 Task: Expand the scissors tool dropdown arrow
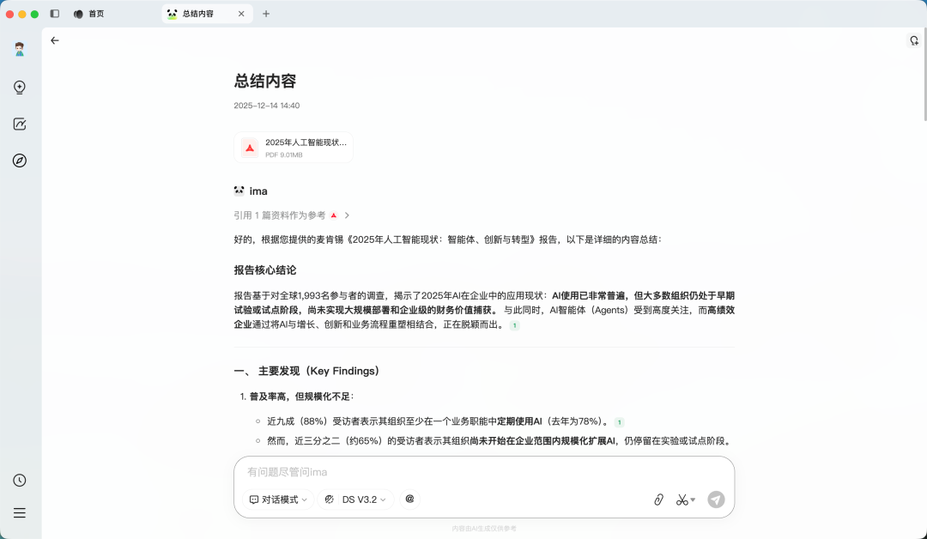coord(694,499)
